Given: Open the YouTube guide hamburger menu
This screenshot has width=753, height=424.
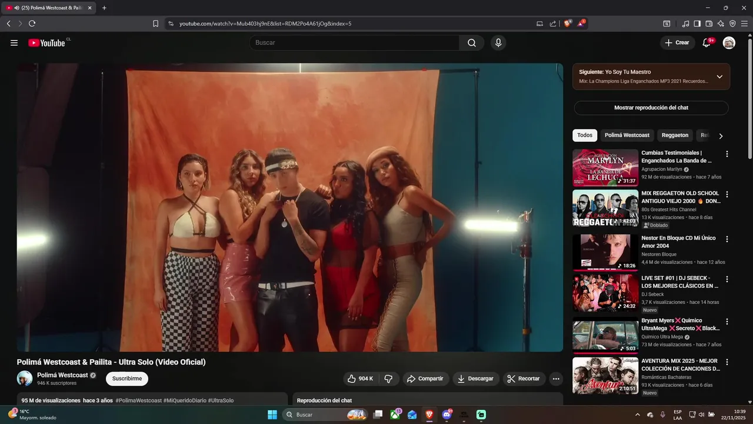Looking at the screenshot, I should point(14,42).
